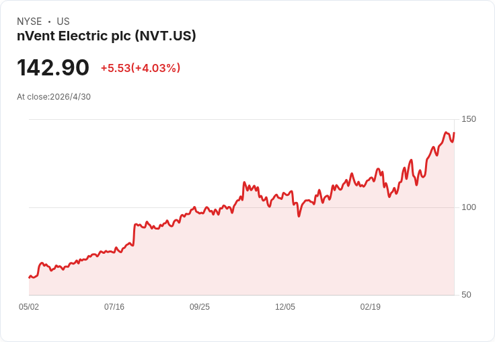This screenshot has height=342, width=495.
Task: Click the 05/02 date axis label
Action: 29,306
